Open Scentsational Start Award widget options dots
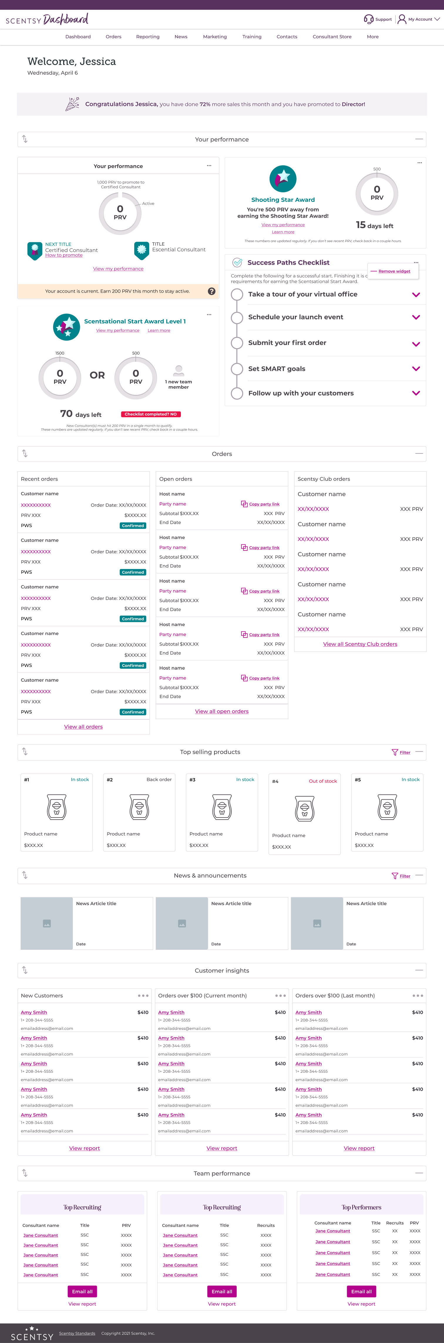The image size is (444, 1343). [209, 315]
